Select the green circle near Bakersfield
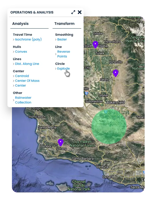 click(109, 127)
